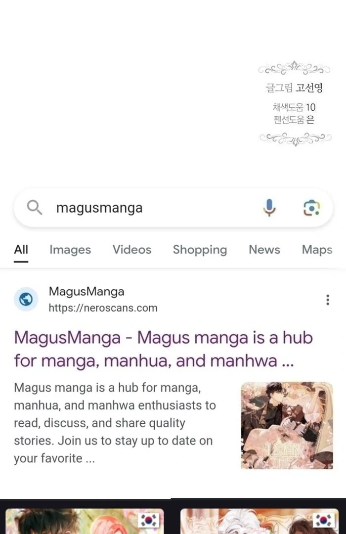
Task: Switch to the Images tab
Action: [x=70, y=250]
